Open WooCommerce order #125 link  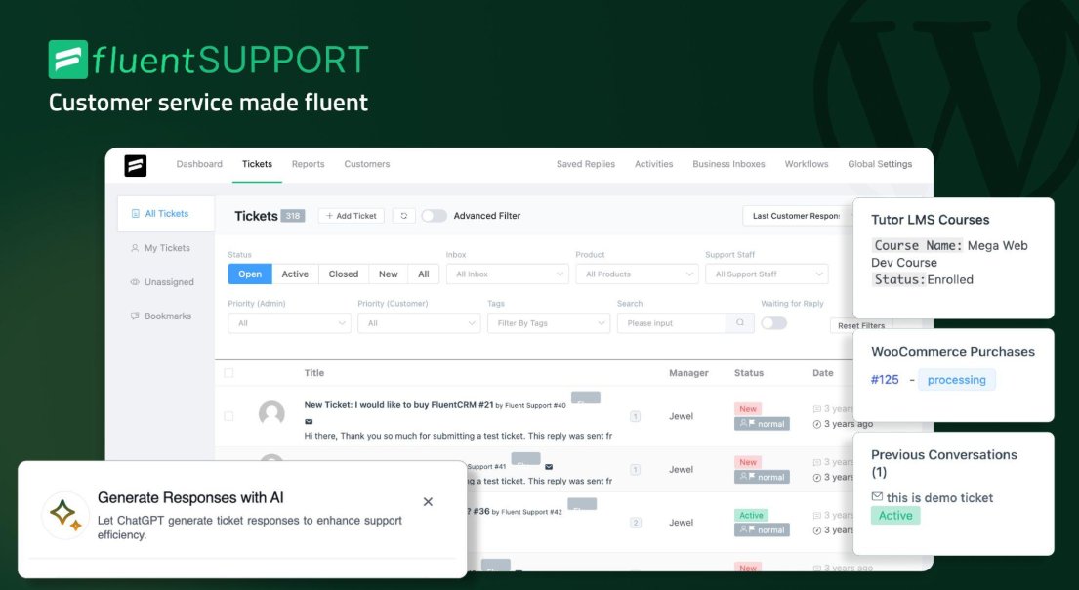point(885,380)
